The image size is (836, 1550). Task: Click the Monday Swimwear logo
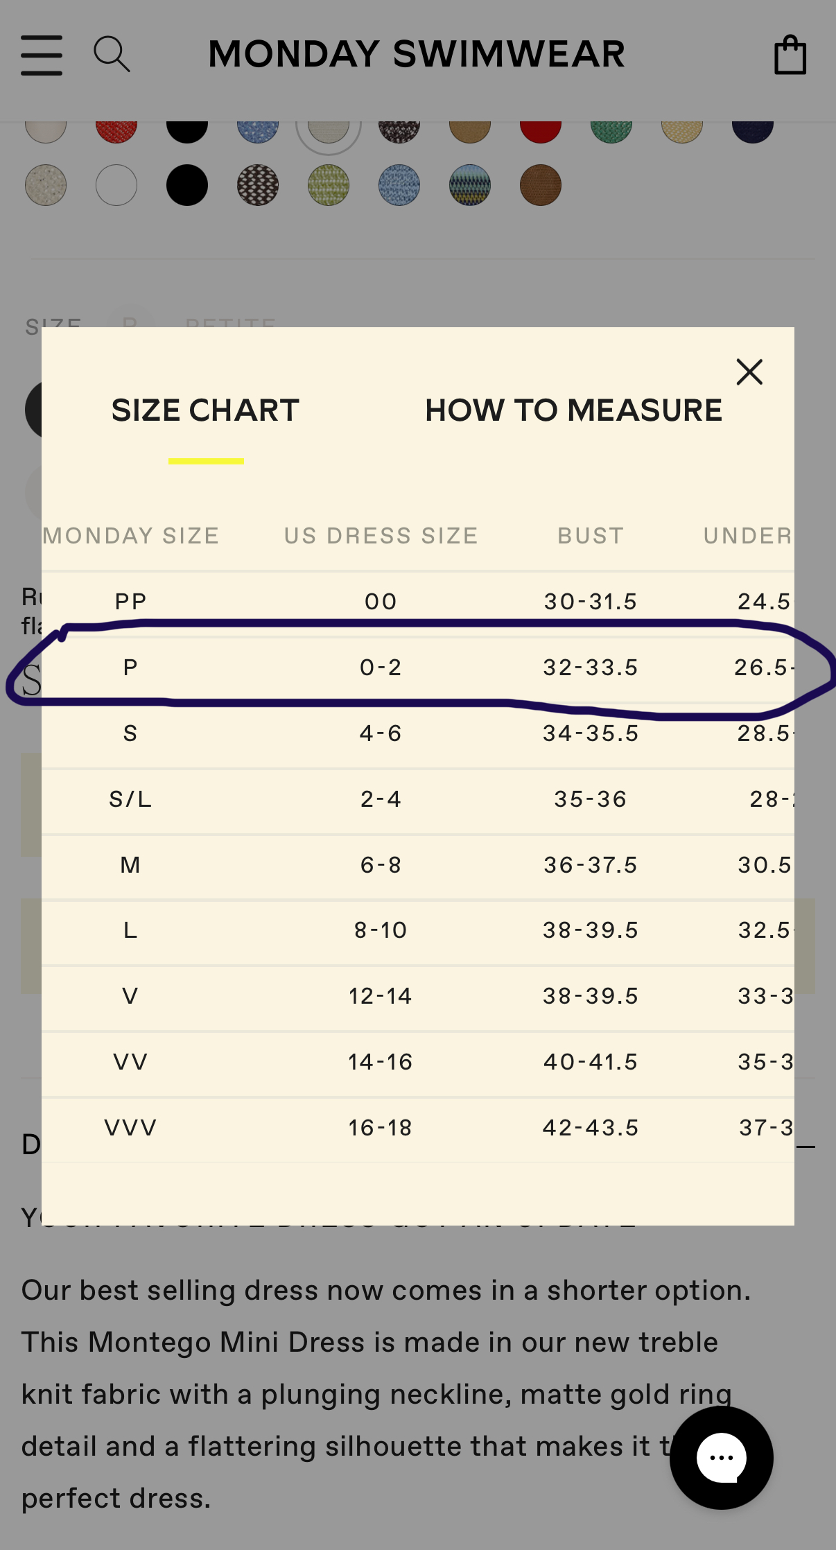tap(417, 54)
